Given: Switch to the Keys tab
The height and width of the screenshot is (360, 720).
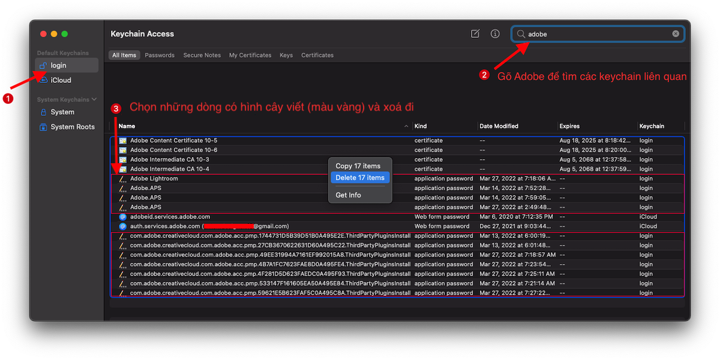Looking at the screenshot, I should pyautogui.click(x=286, y=55).
